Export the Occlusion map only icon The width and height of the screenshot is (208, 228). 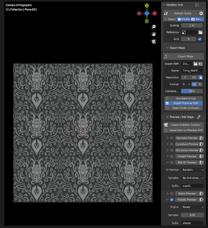pos(201,150)
